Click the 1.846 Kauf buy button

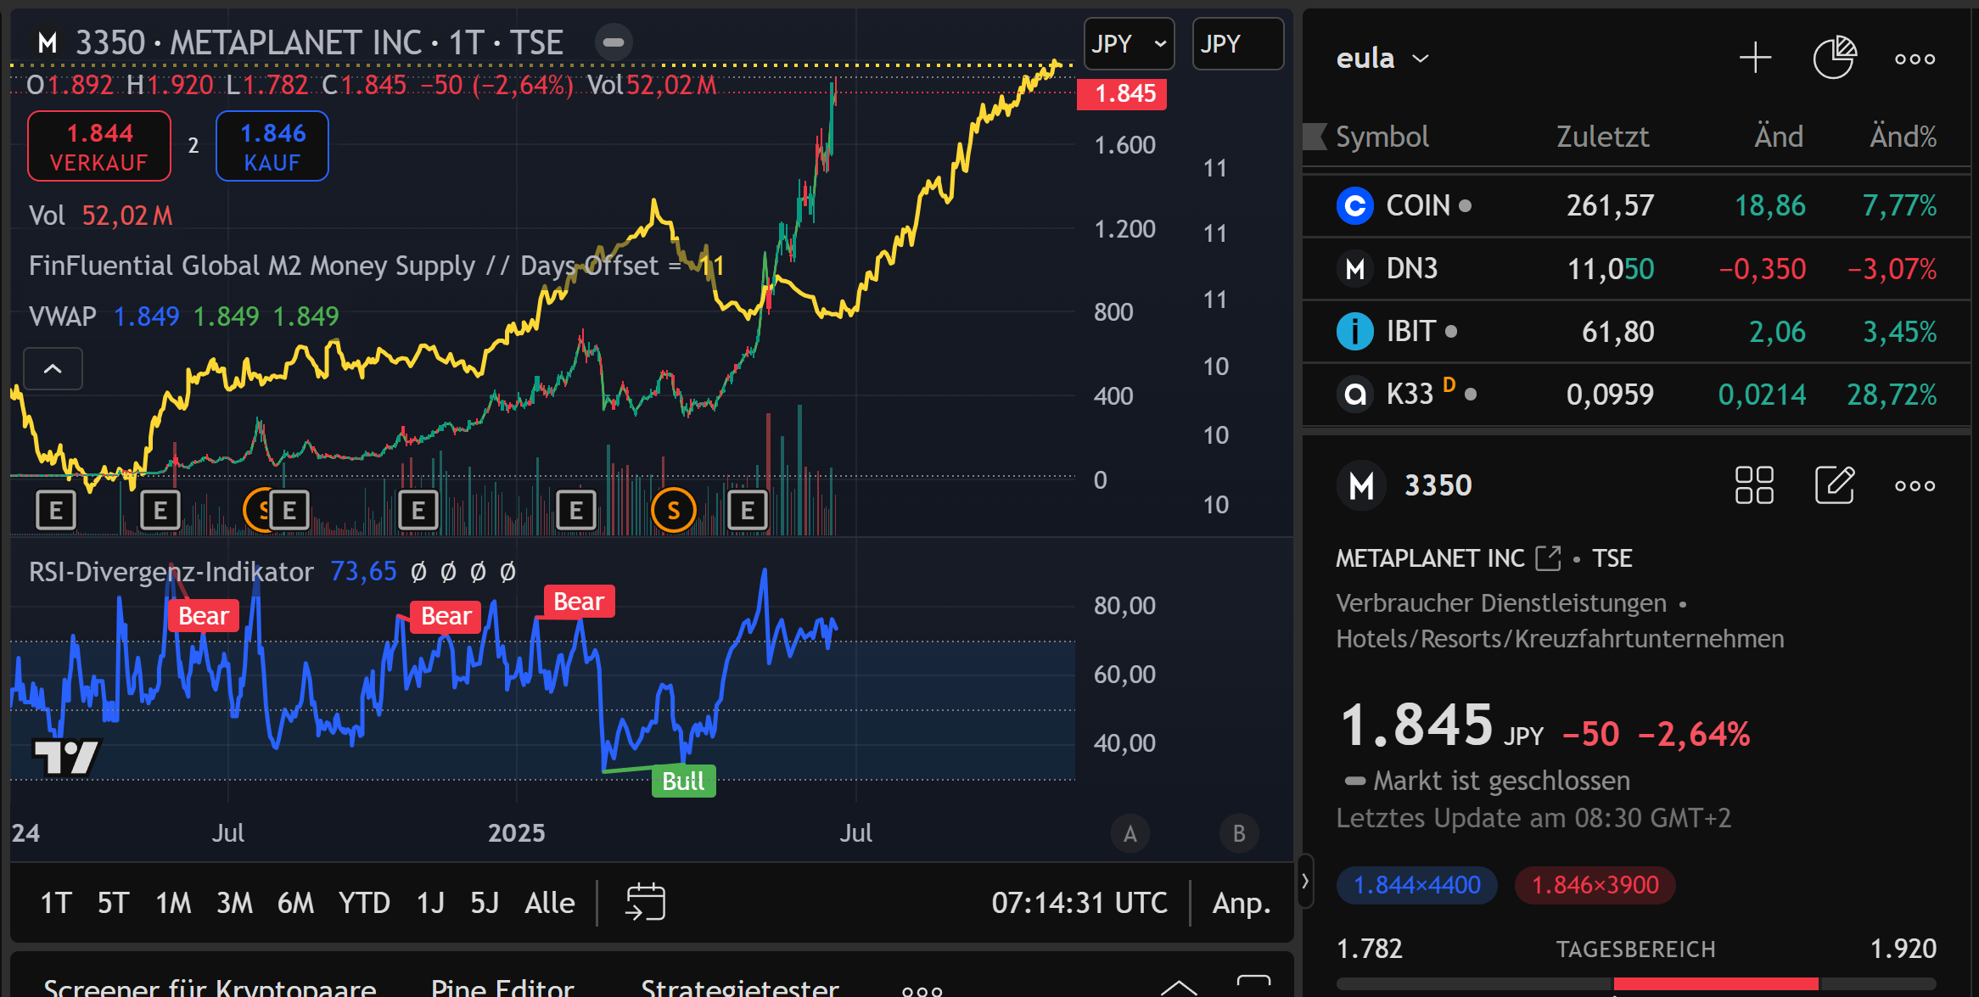coord(272,147)
